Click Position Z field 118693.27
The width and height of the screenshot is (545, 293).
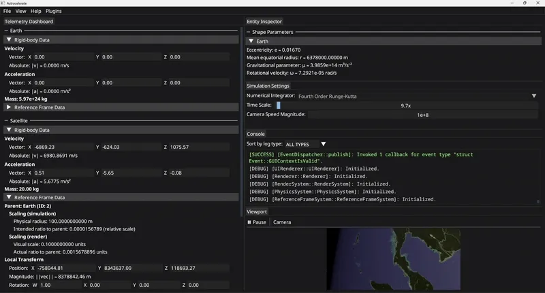[x=200, y=268]
